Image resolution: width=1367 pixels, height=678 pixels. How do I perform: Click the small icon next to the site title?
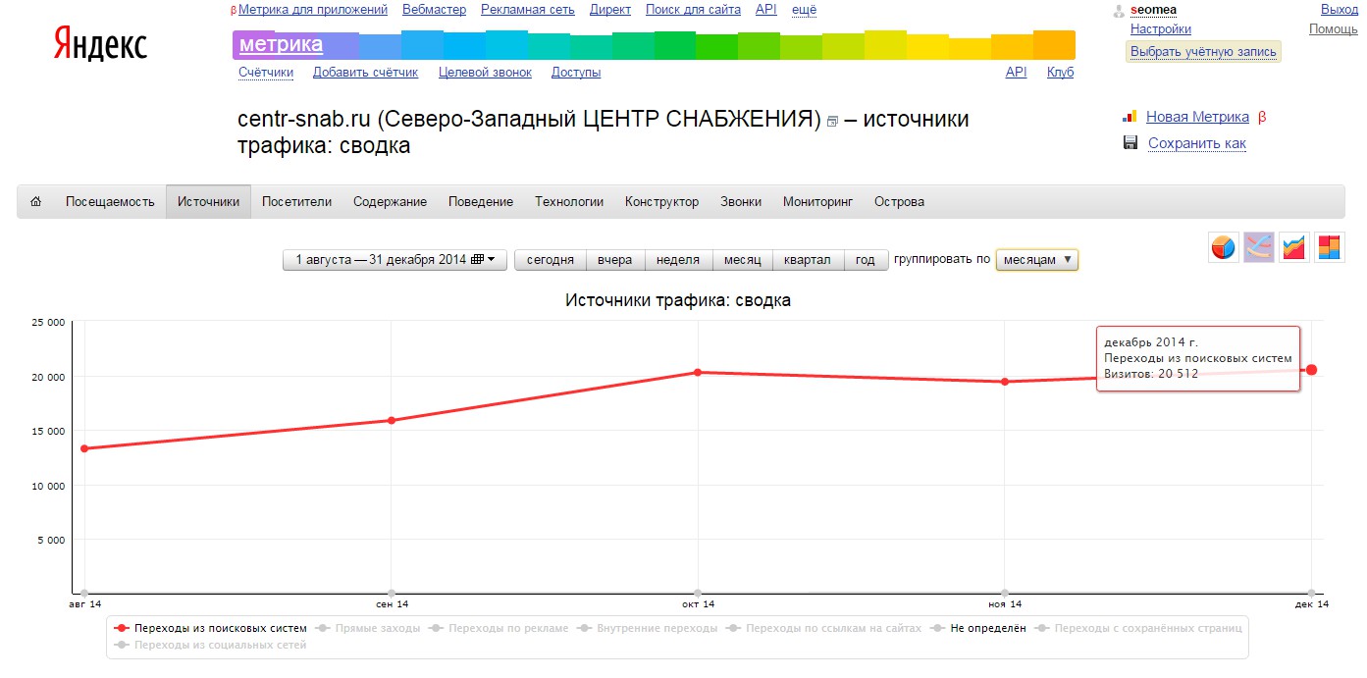(833, 122)
